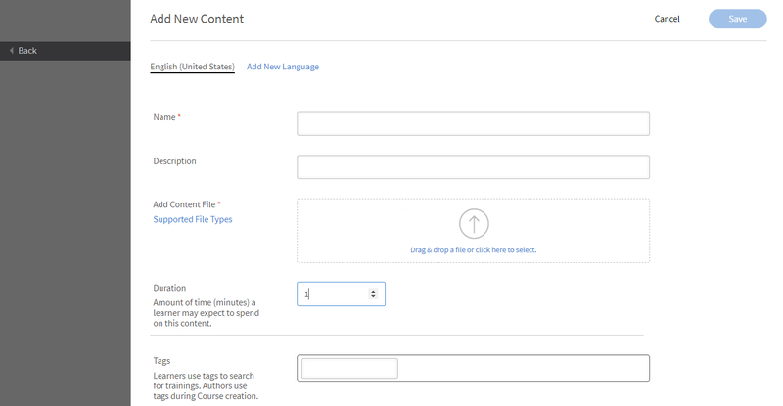
Task: Click the Add New Content page heading
Action: [x=197, y=19]
